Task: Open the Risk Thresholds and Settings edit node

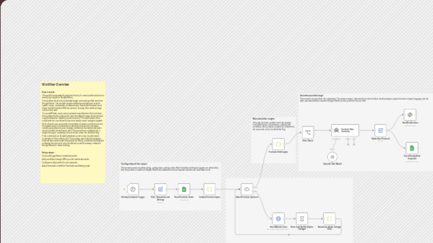Action: point(160,189)
